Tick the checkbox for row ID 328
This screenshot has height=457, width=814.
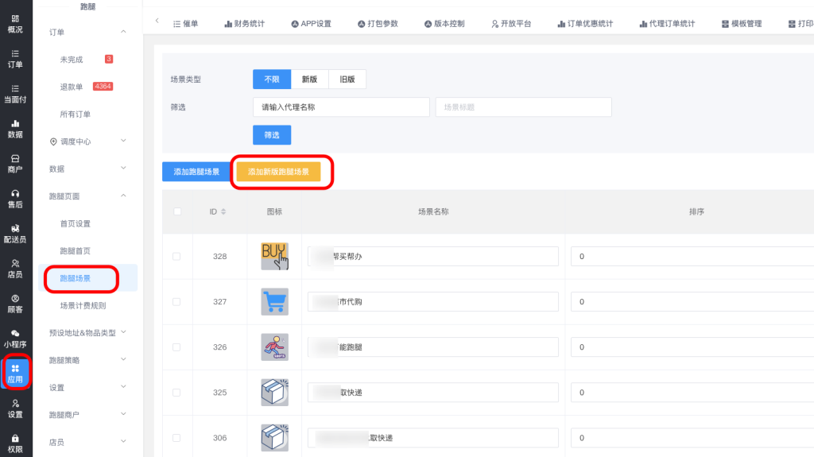click(x=176, y=257)
